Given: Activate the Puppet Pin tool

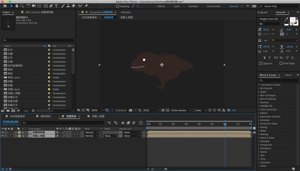Looking at the screenshot, I should 86,6.
